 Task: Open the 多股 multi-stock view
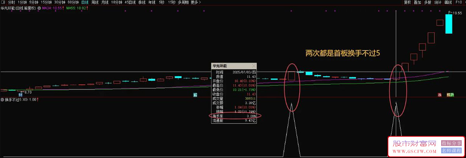tap(428, 2)
